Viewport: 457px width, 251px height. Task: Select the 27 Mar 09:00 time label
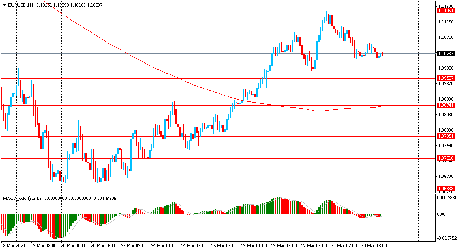point(314,246)
